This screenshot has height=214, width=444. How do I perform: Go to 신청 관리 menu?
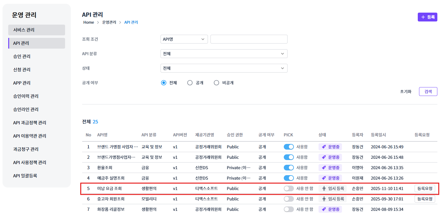pos(37,70)
